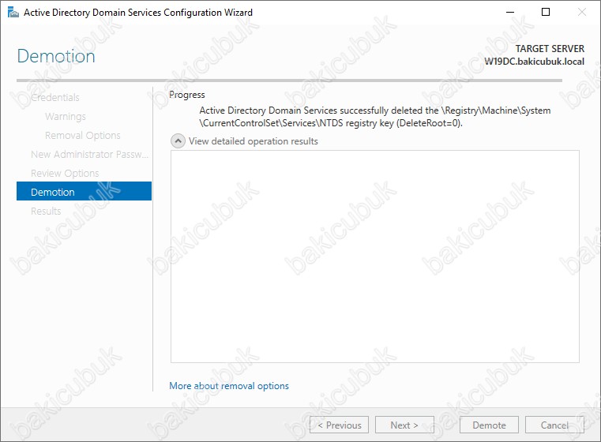Click the Demotion page heading
Screen dimensions: 601x442
pyautogui.click(x=56, y=56)
